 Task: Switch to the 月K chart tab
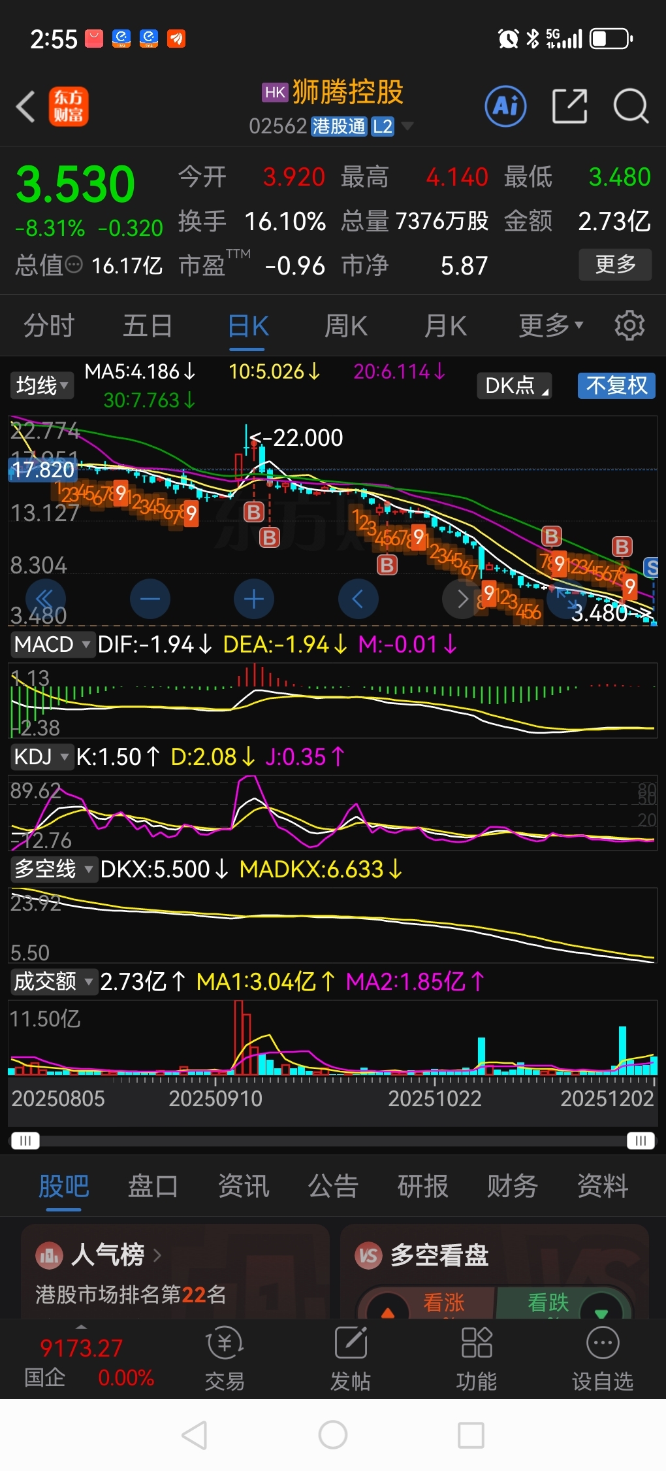[x=445, y=325]
